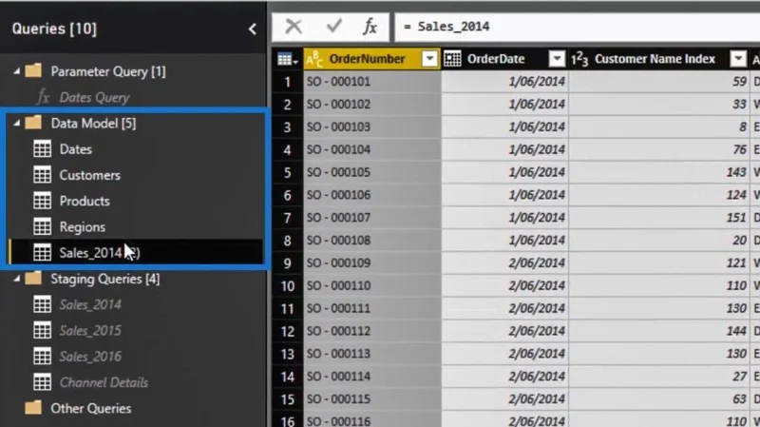Image resolution: width=760 pixels, height=427 pixels.
Task: Click the table icon beside Sales_2015
Action: tap(42, 330)
